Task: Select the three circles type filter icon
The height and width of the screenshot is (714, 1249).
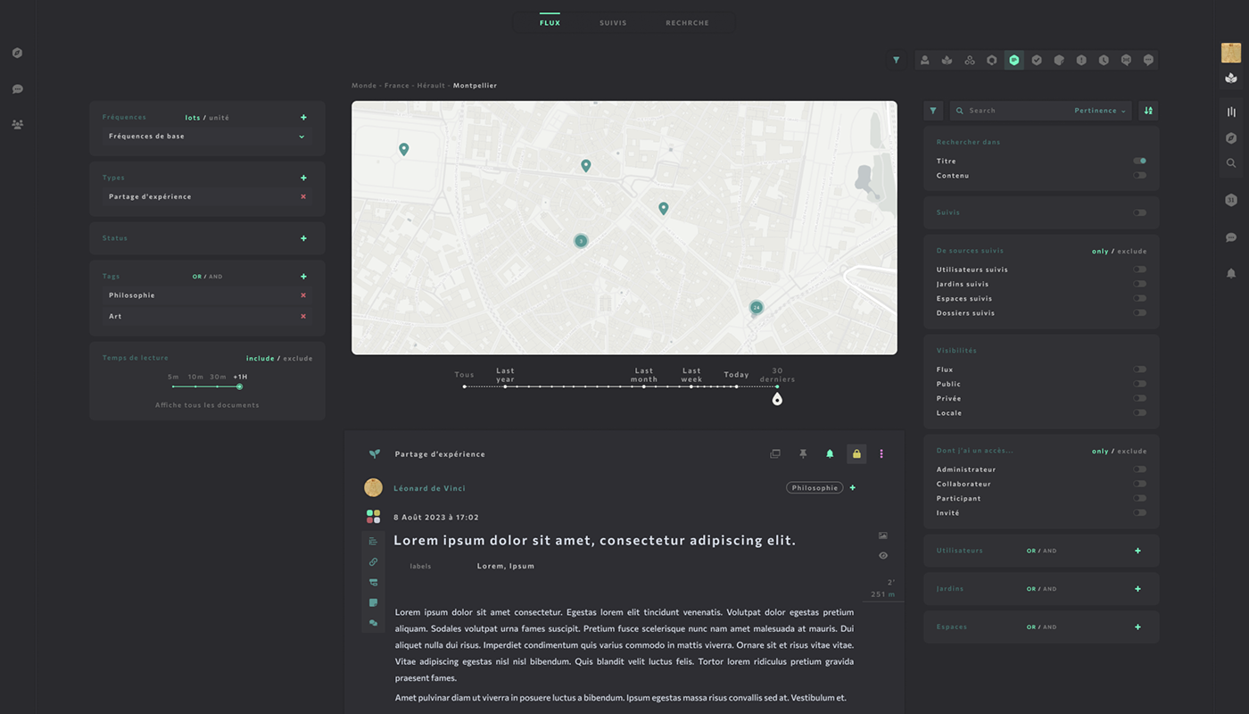Action: point(970,60)
